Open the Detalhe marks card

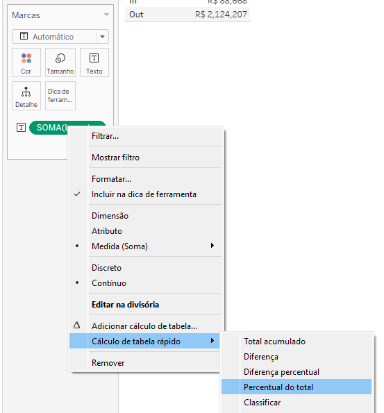26,96
